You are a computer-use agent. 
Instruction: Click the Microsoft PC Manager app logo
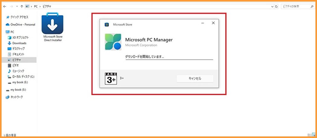click(113, 42)
